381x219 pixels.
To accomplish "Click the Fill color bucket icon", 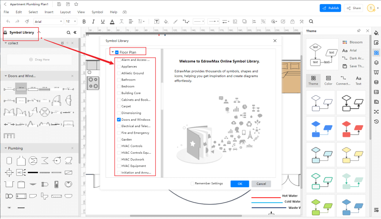I will coord(166,21).
